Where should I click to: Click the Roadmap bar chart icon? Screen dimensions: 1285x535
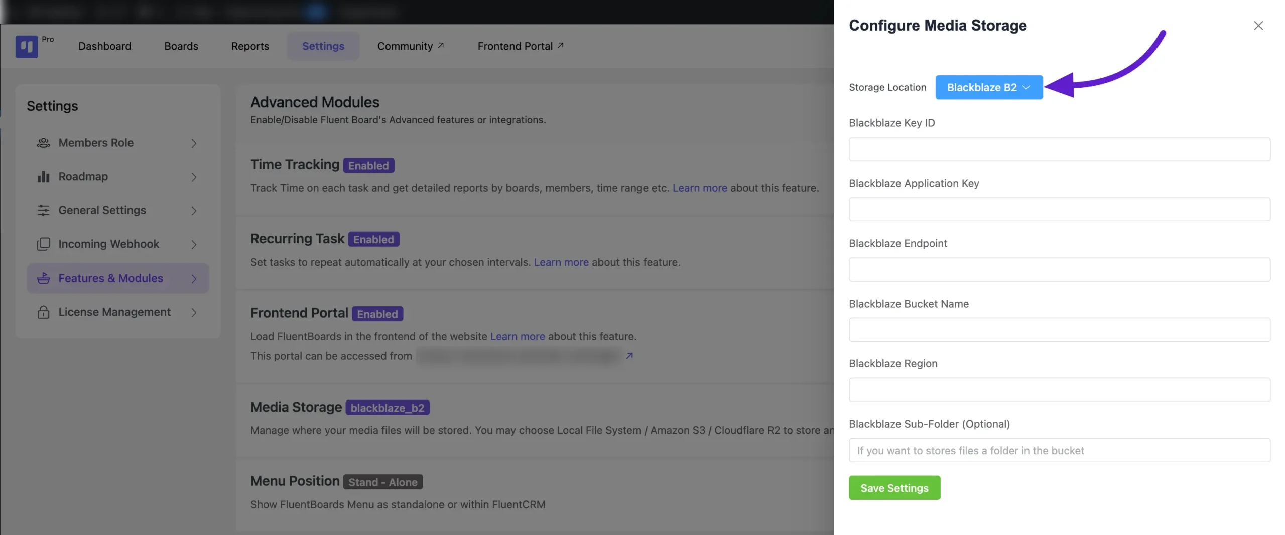point(44,177)
